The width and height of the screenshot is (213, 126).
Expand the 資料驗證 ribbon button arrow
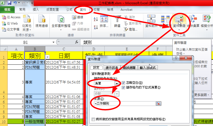[179, 30]
